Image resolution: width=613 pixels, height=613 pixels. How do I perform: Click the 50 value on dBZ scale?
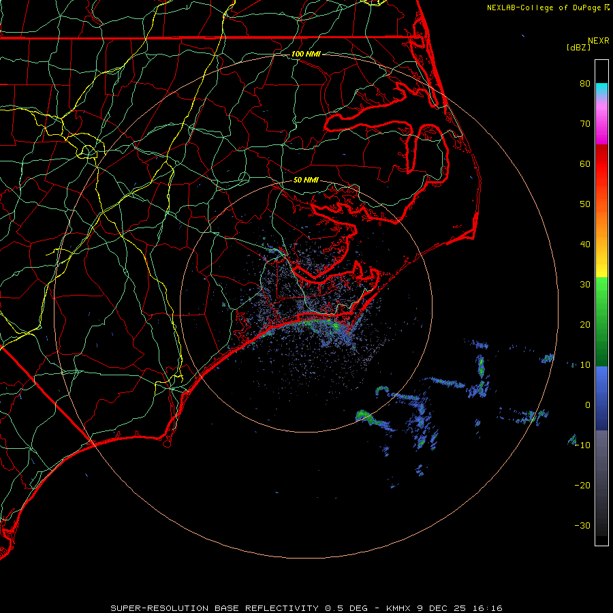(x=585, y=204)
